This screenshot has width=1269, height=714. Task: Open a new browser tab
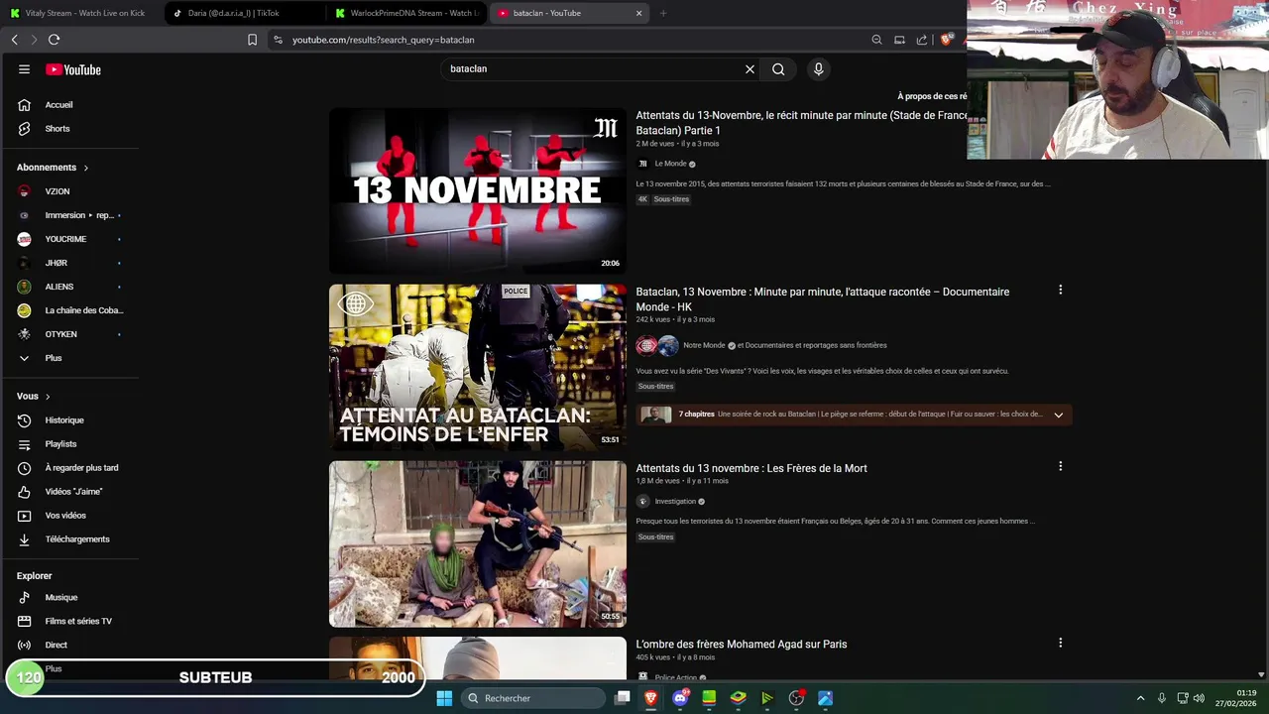(x=663, y=13)
